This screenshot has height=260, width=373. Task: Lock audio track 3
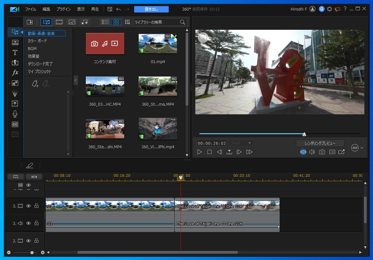point(36,223)
